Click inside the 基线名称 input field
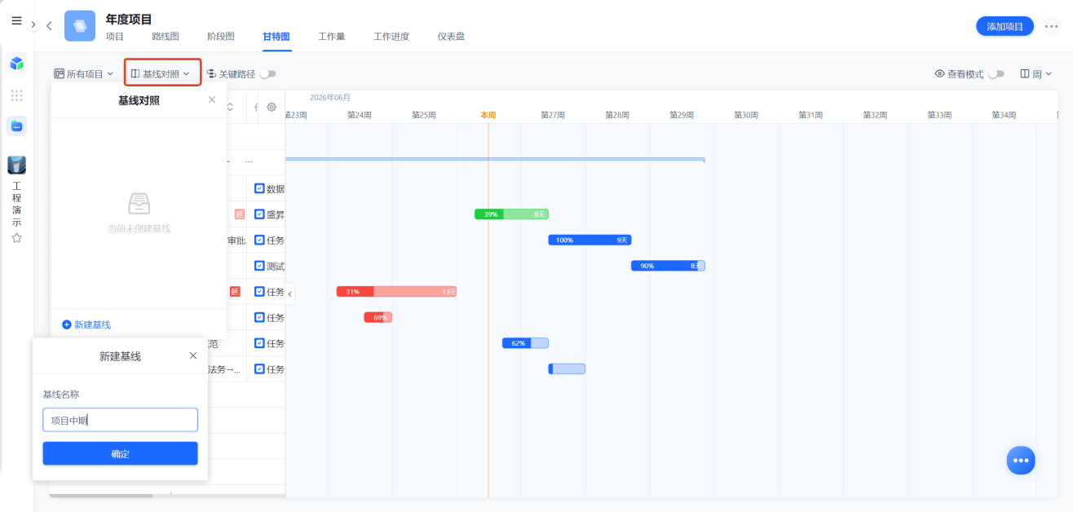1073x512 pixels. [x=120, y=420]
